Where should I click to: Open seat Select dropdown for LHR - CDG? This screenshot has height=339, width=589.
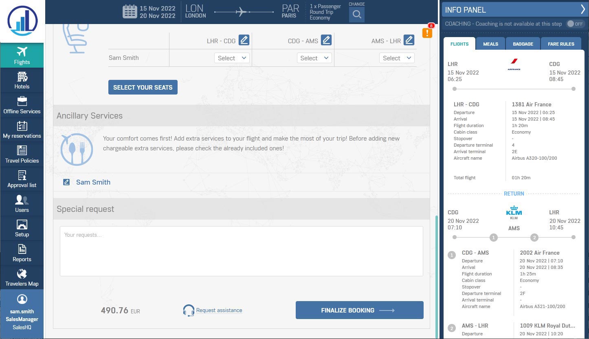(232, 58)
